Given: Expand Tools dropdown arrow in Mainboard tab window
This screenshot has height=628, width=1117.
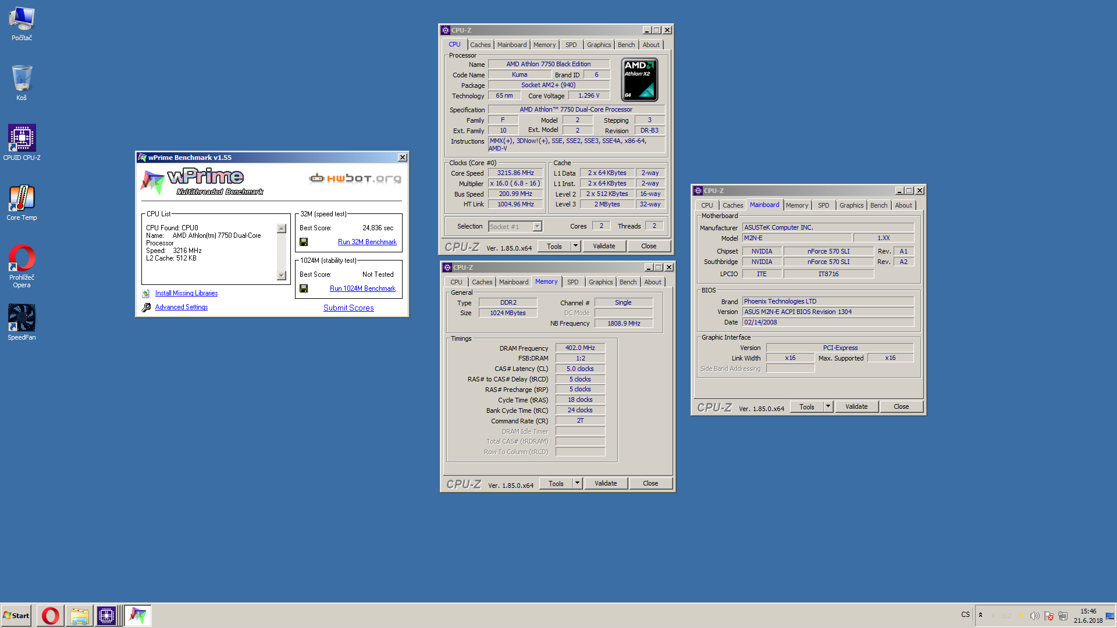Looking at the screenshot, I should tap(828, 406).
